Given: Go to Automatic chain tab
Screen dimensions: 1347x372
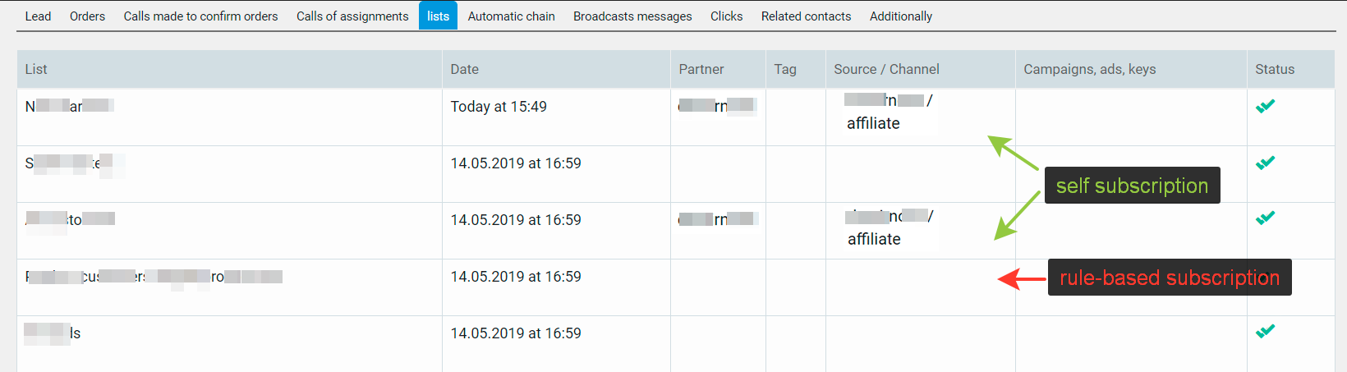Looking at the screenshot, I should pyautogui.click(x=511, y=16).
